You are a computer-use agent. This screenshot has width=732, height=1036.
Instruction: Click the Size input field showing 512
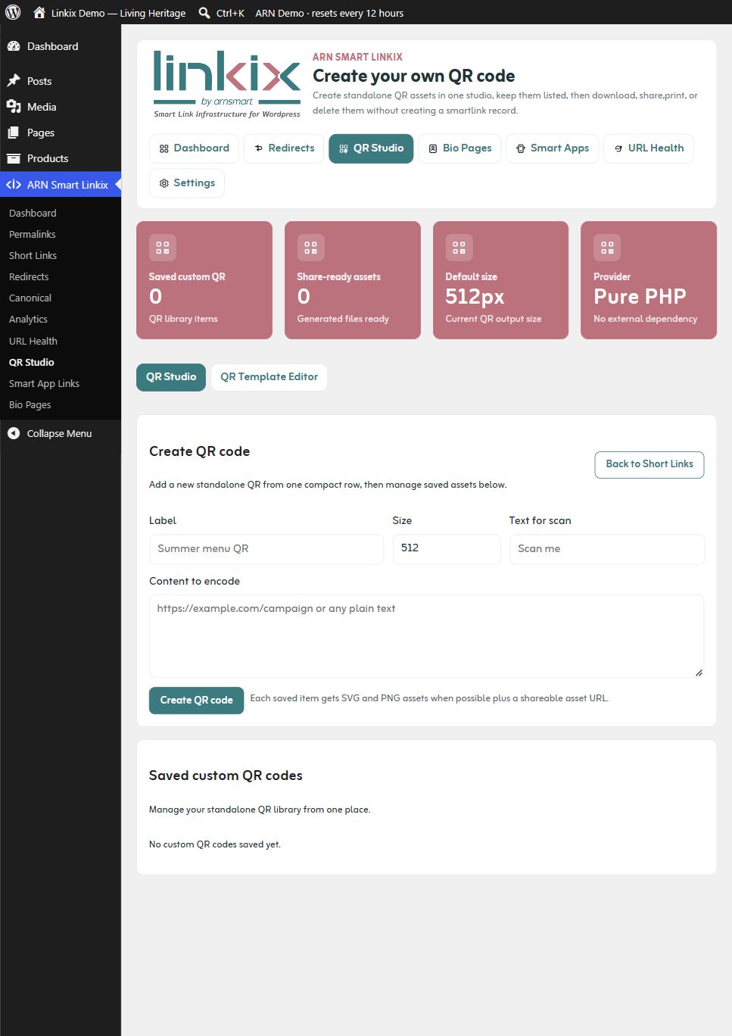pos(447,549)
